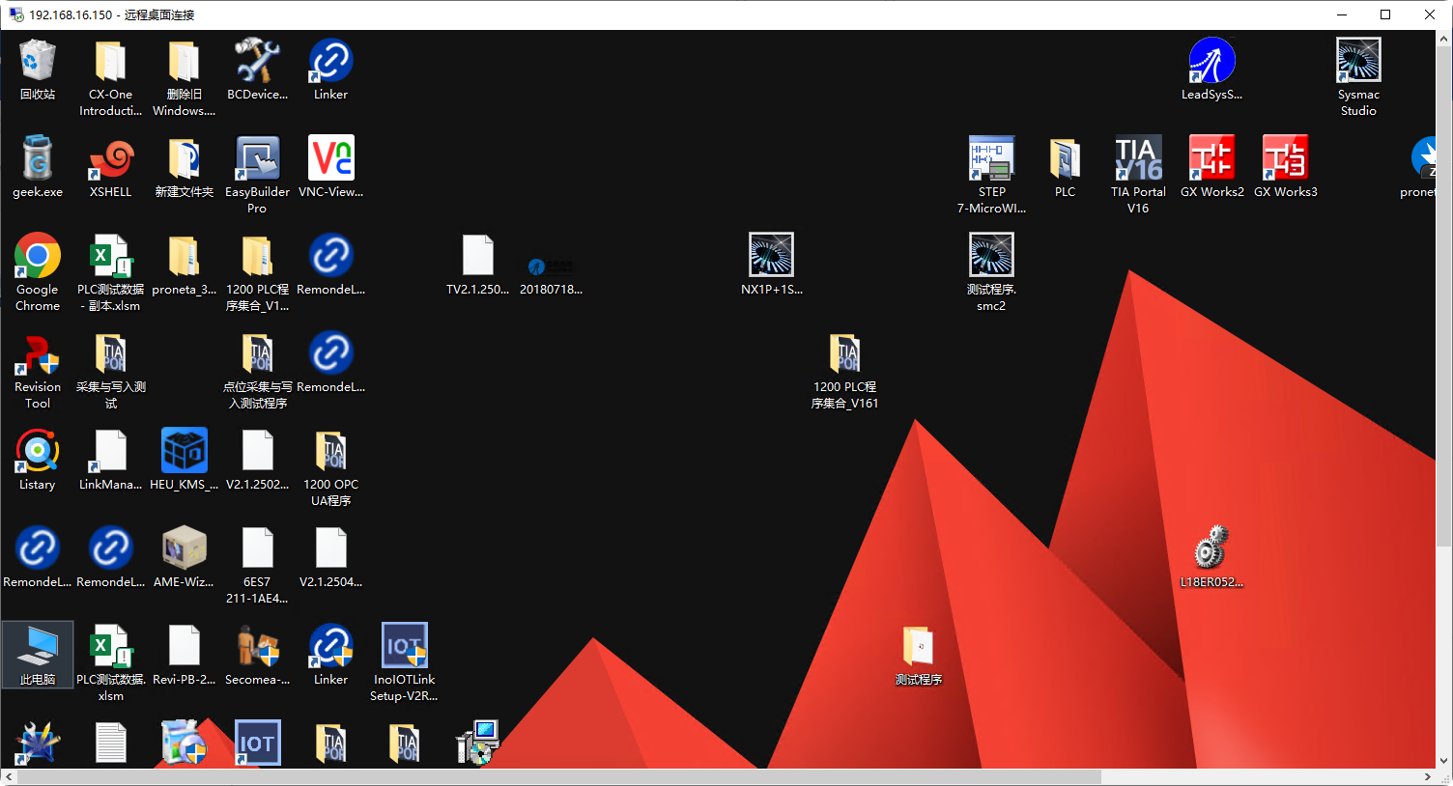Click the vertical scrollbar down arrow
This screenshot has width=1453, height=786.
[1444, 760]
